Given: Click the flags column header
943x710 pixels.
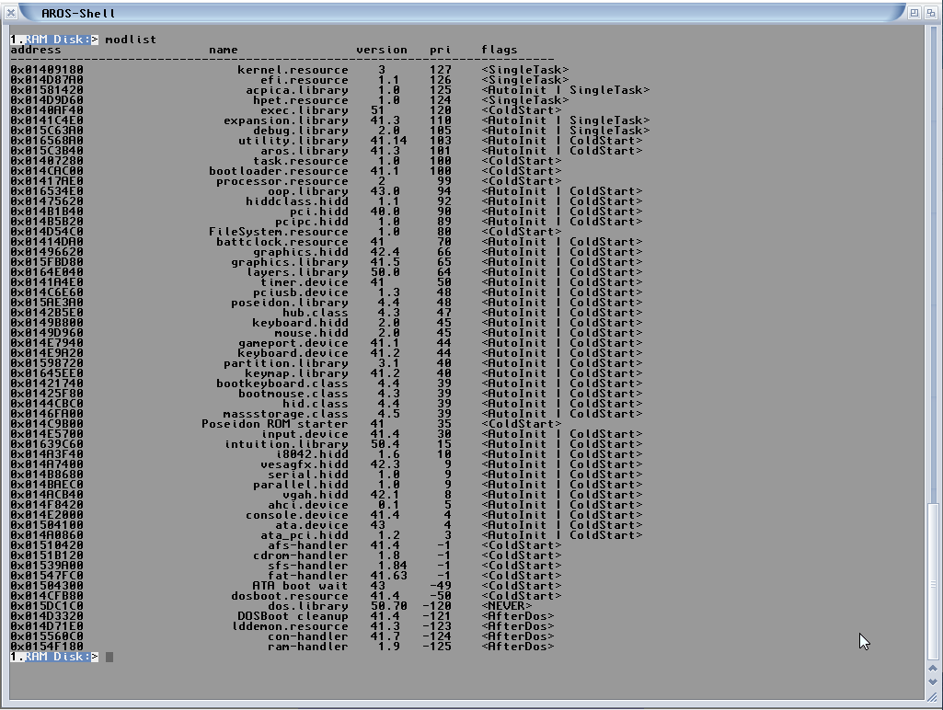Looking at the screenshot, I should coord(500,50).
